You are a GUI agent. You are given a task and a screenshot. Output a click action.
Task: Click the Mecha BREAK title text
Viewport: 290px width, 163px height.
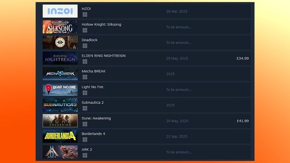94,71
